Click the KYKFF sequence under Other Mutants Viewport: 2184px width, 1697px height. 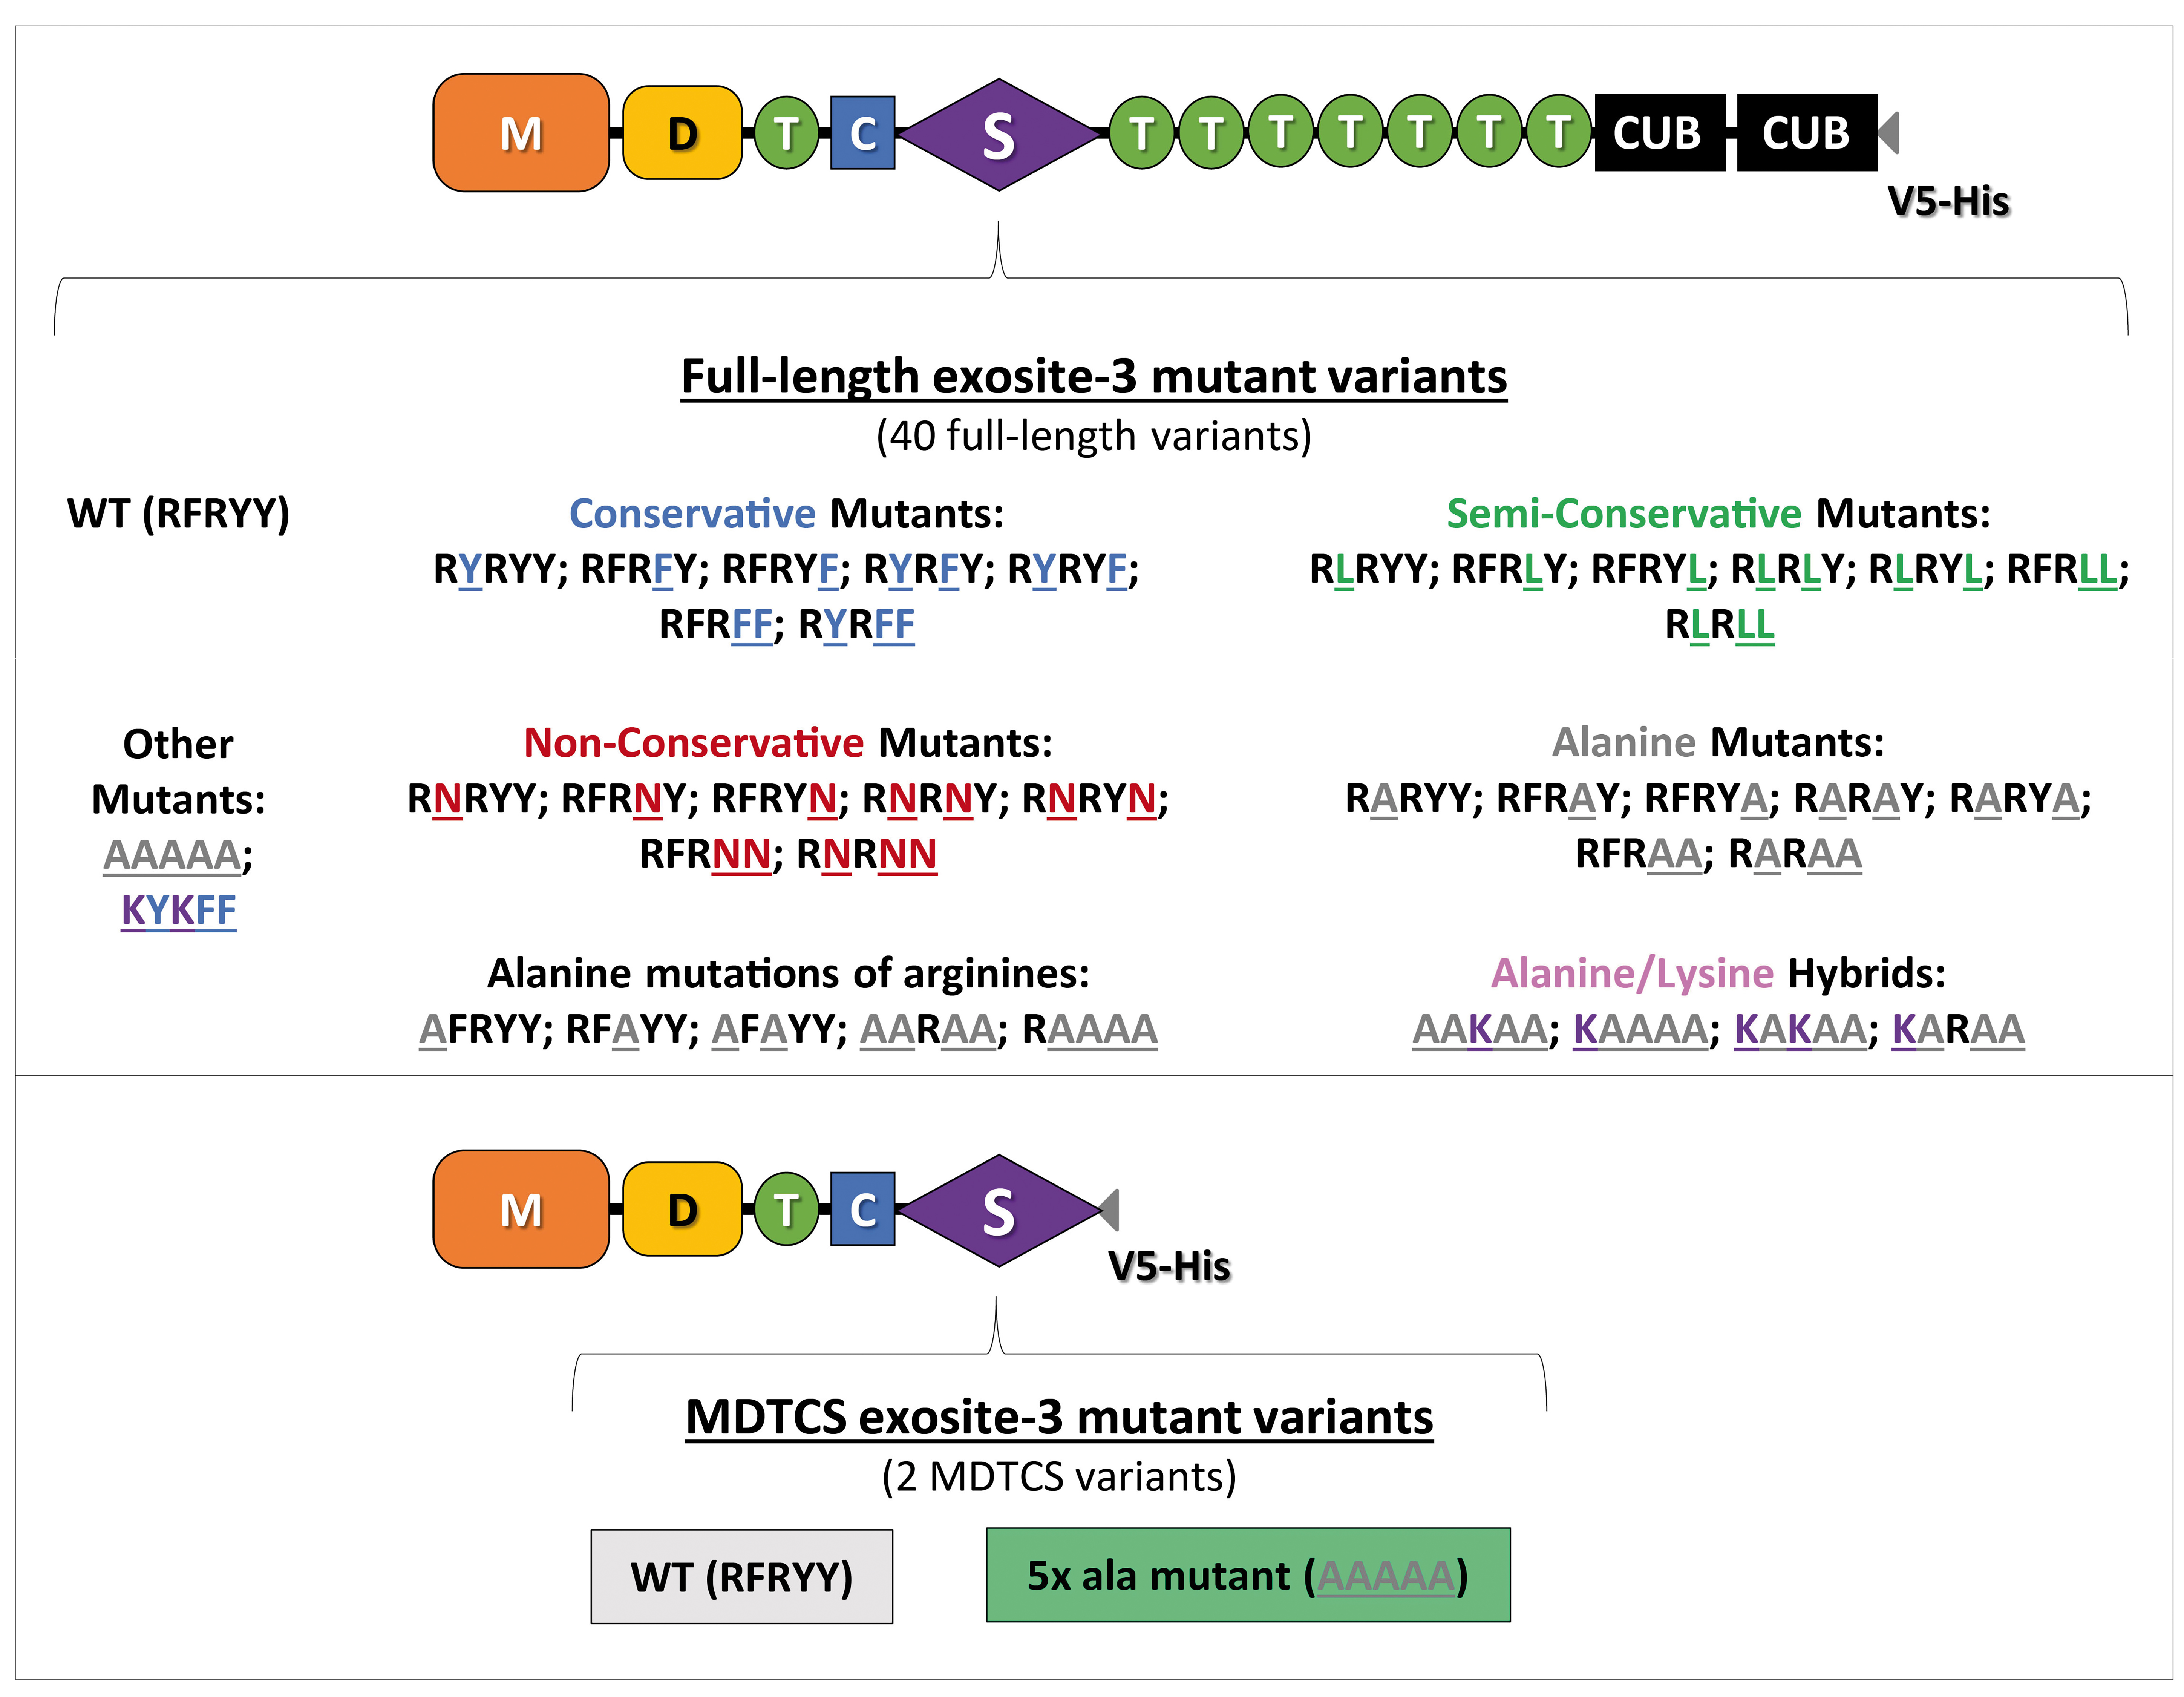click(178, 910)
